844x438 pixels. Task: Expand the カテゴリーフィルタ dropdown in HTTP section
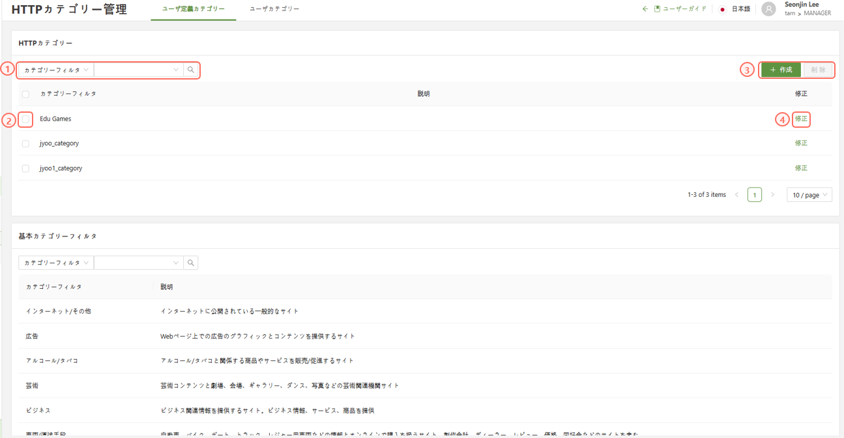[56, 70]
